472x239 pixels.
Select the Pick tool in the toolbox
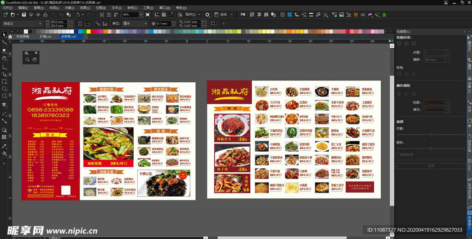pyautogui.click(x=4, y=35)
